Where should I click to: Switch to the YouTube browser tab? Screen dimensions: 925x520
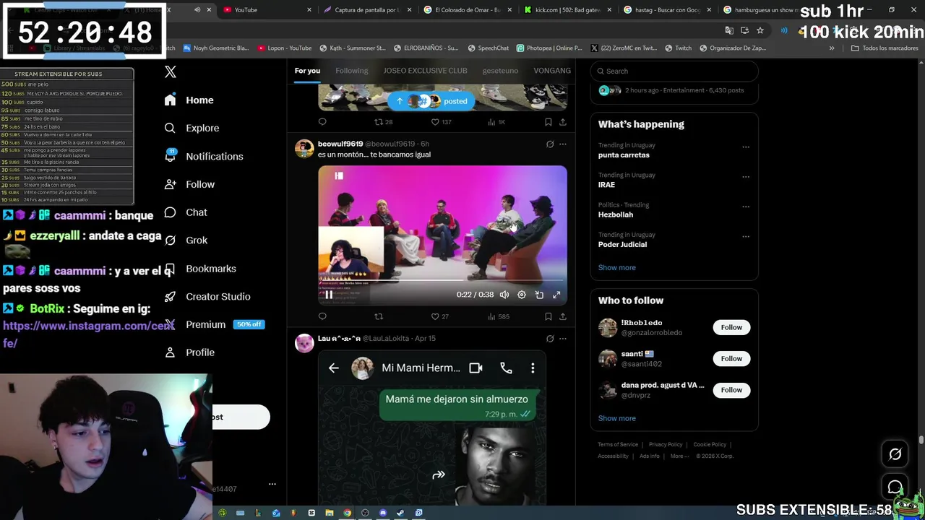tap(267, 10)
